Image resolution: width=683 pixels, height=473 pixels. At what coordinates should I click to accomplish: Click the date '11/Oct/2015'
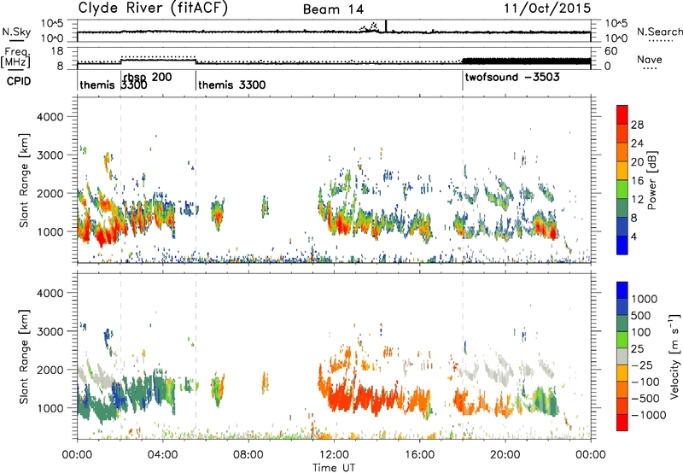pos(547,8)
